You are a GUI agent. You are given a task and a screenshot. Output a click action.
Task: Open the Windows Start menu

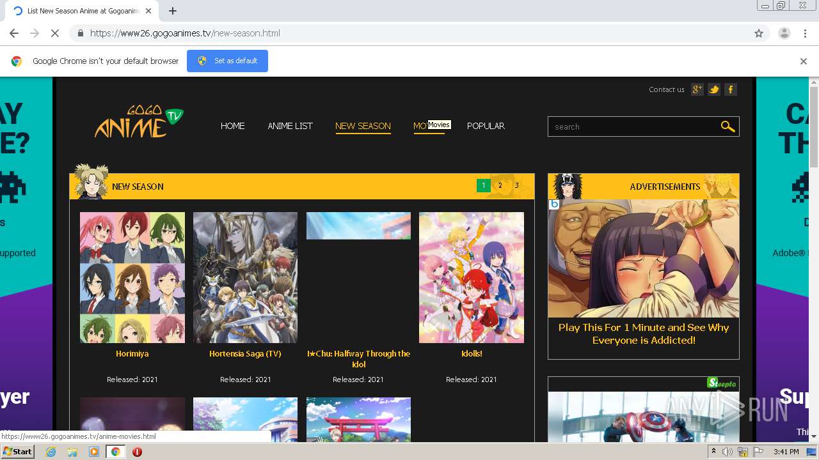18,452
